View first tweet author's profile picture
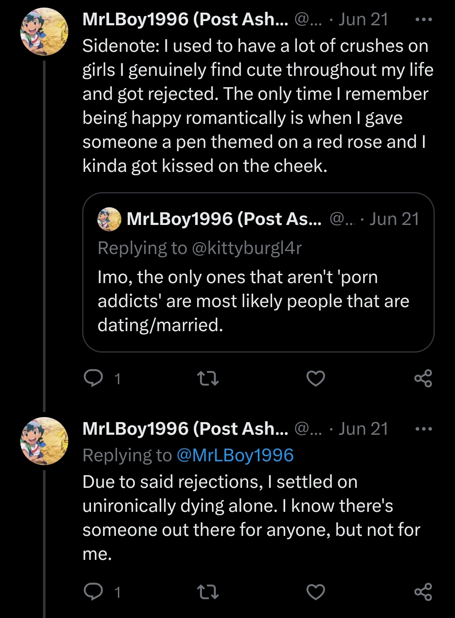The width and height of the screenshot is (455, 618). pos(44,32)
